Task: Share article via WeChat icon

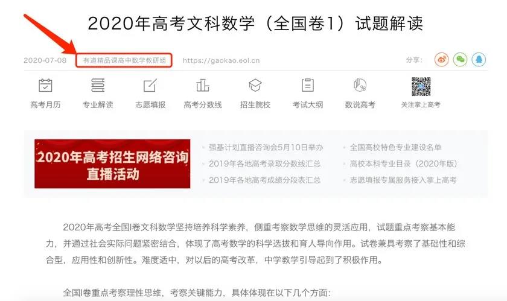Action: click(x=460, y=60)
